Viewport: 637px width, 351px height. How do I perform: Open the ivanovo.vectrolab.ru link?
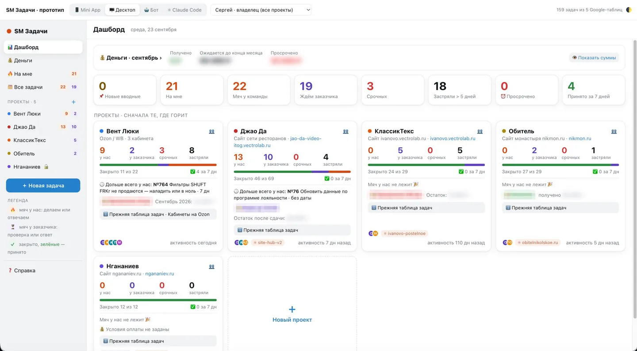pyautogui.click(x=453, y=138)
